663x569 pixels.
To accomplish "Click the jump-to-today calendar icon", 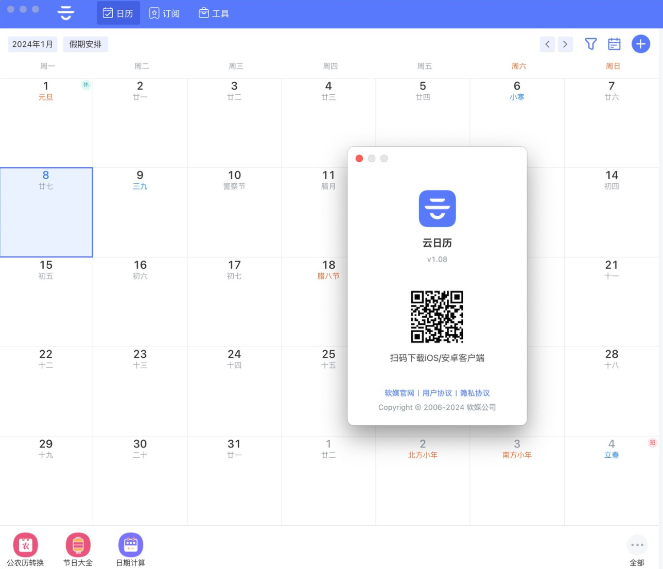I will pos(614,44).
